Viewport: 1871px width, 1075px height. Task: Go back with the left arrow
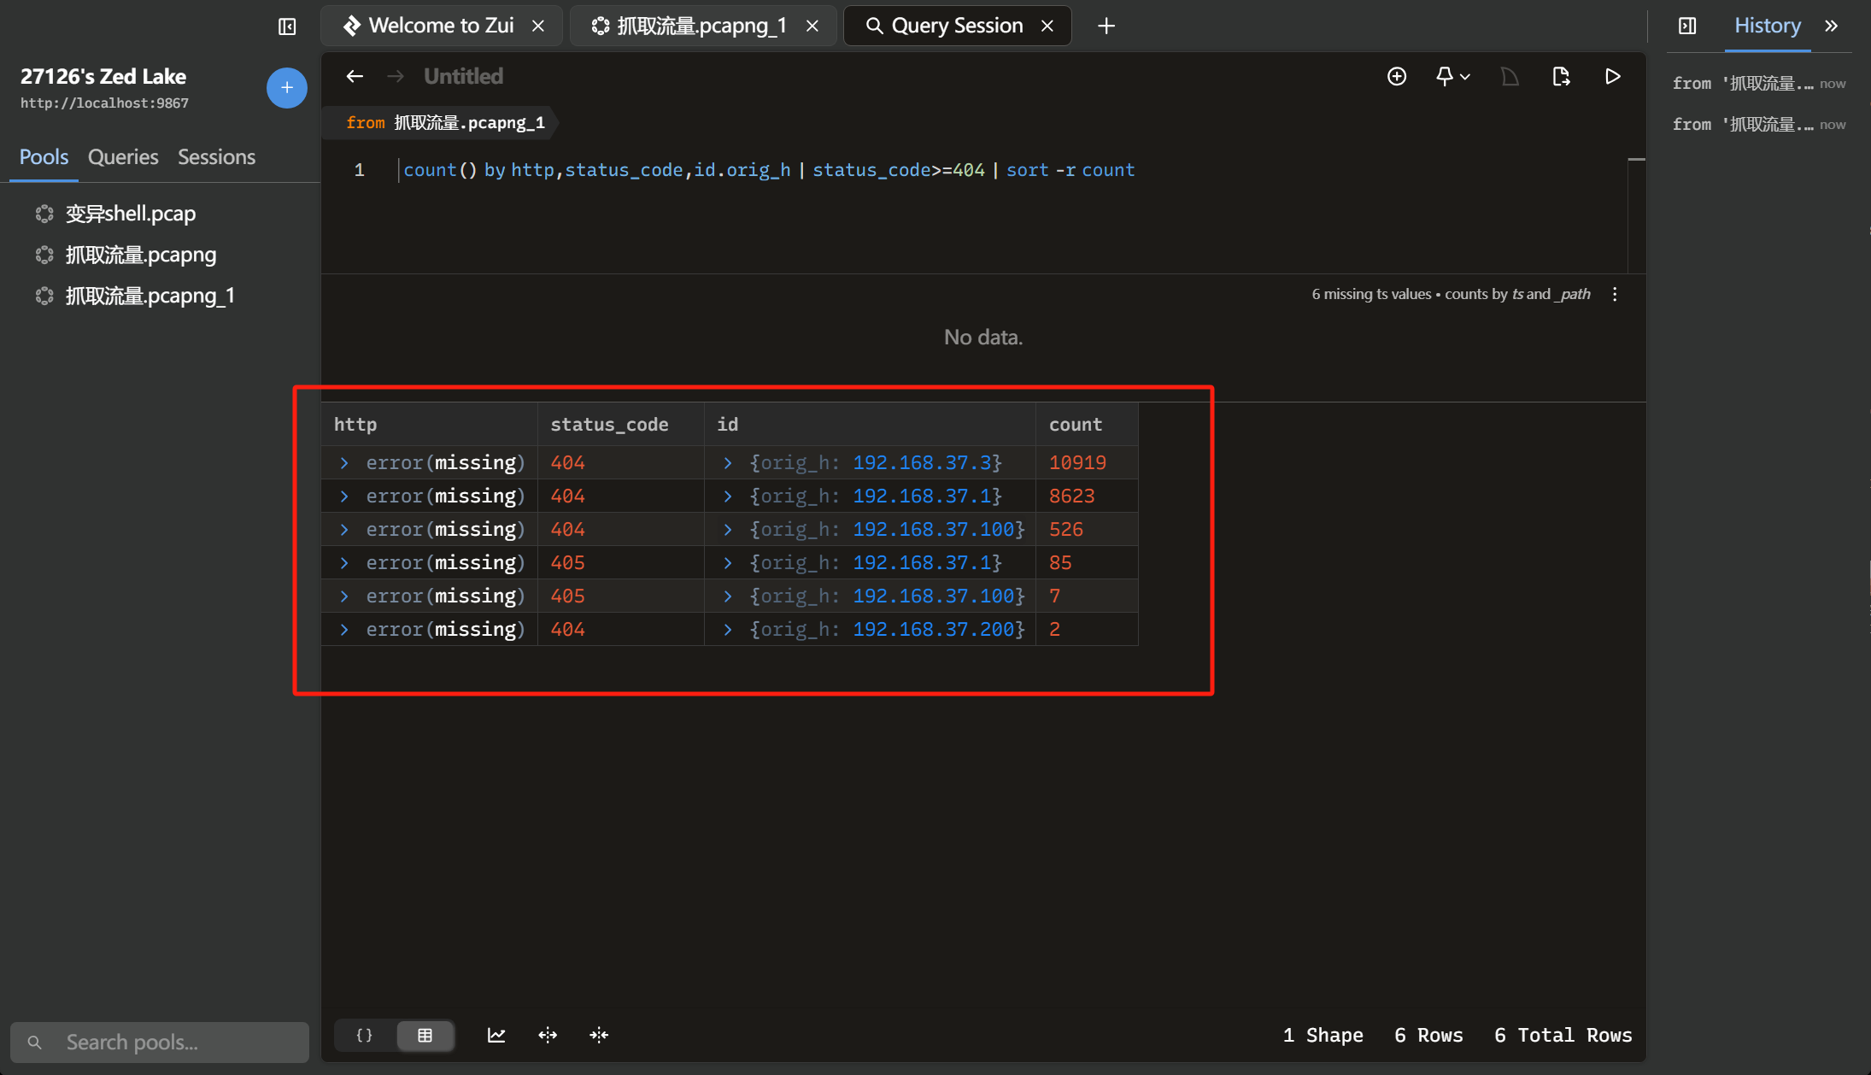355,77
